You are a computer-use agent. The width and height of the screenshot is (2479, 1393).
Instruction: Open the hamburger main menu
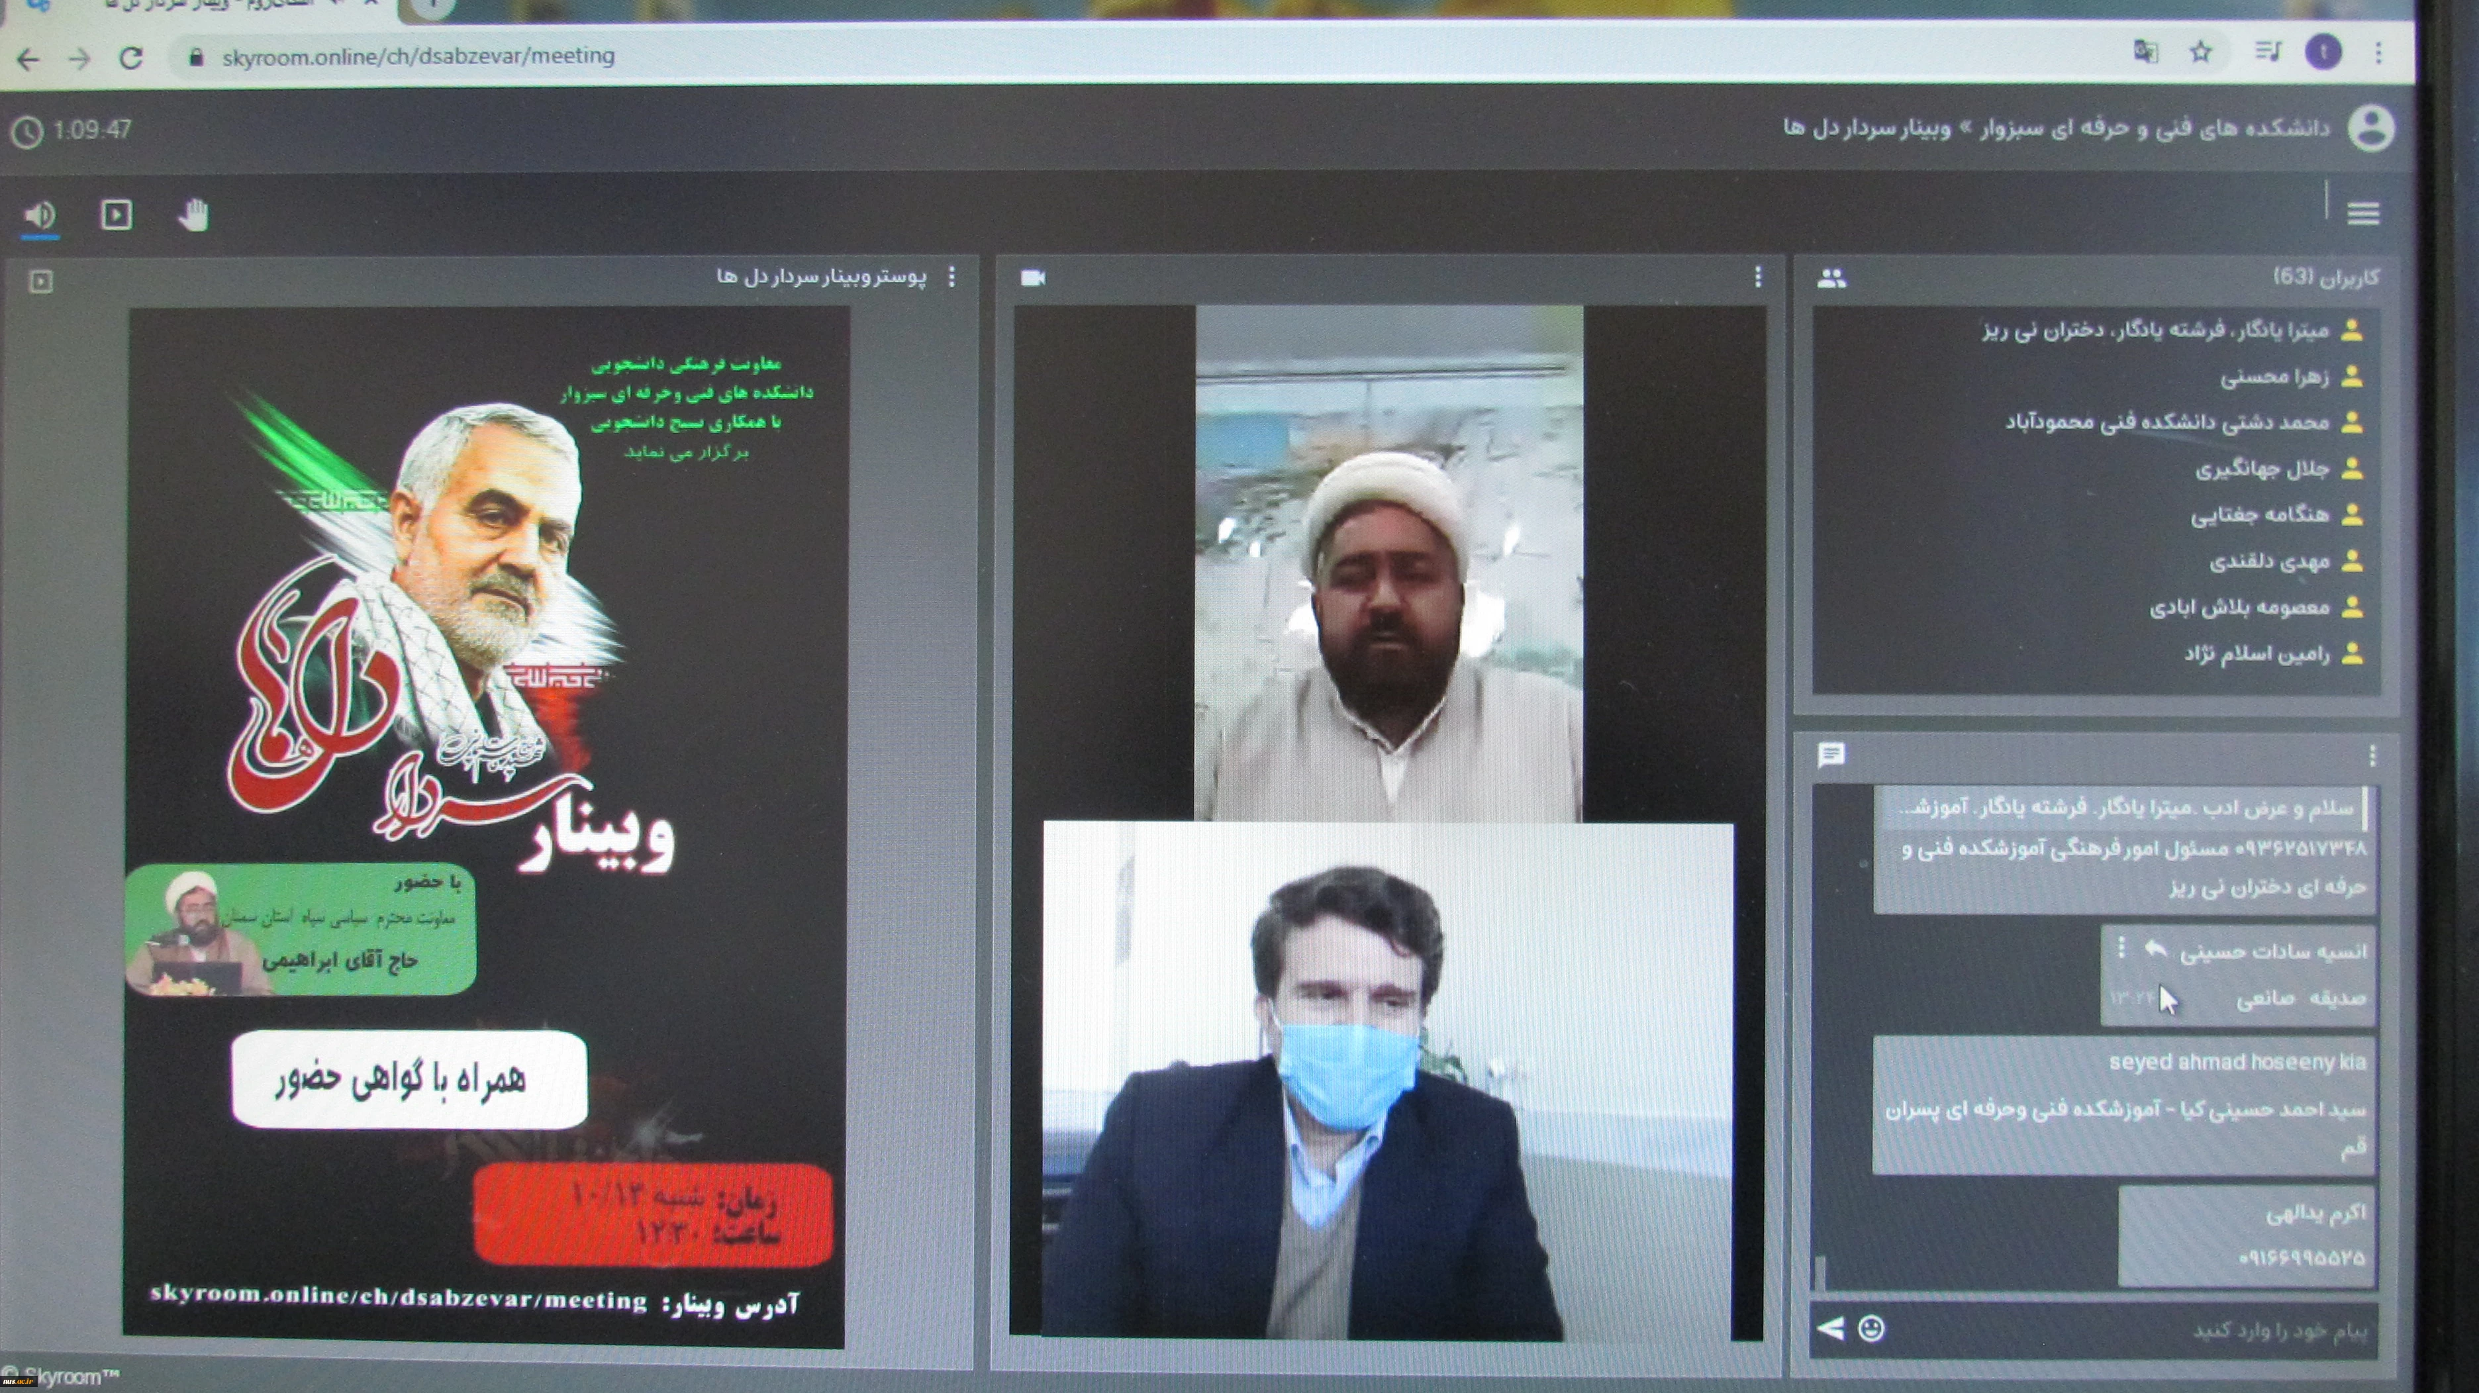click(x=2362, y=214)
